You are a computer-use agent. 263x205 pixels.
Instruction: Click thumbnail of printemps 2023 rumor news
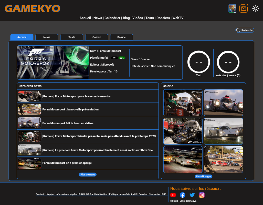tap(30, 136)
